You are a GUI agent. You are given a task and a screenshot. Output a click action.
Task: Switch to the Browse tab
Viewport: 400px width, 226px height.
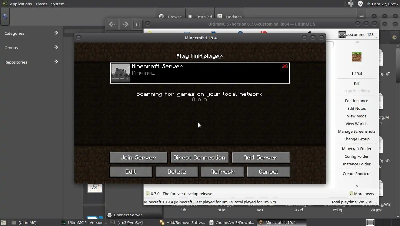click(x=171, y=16)
